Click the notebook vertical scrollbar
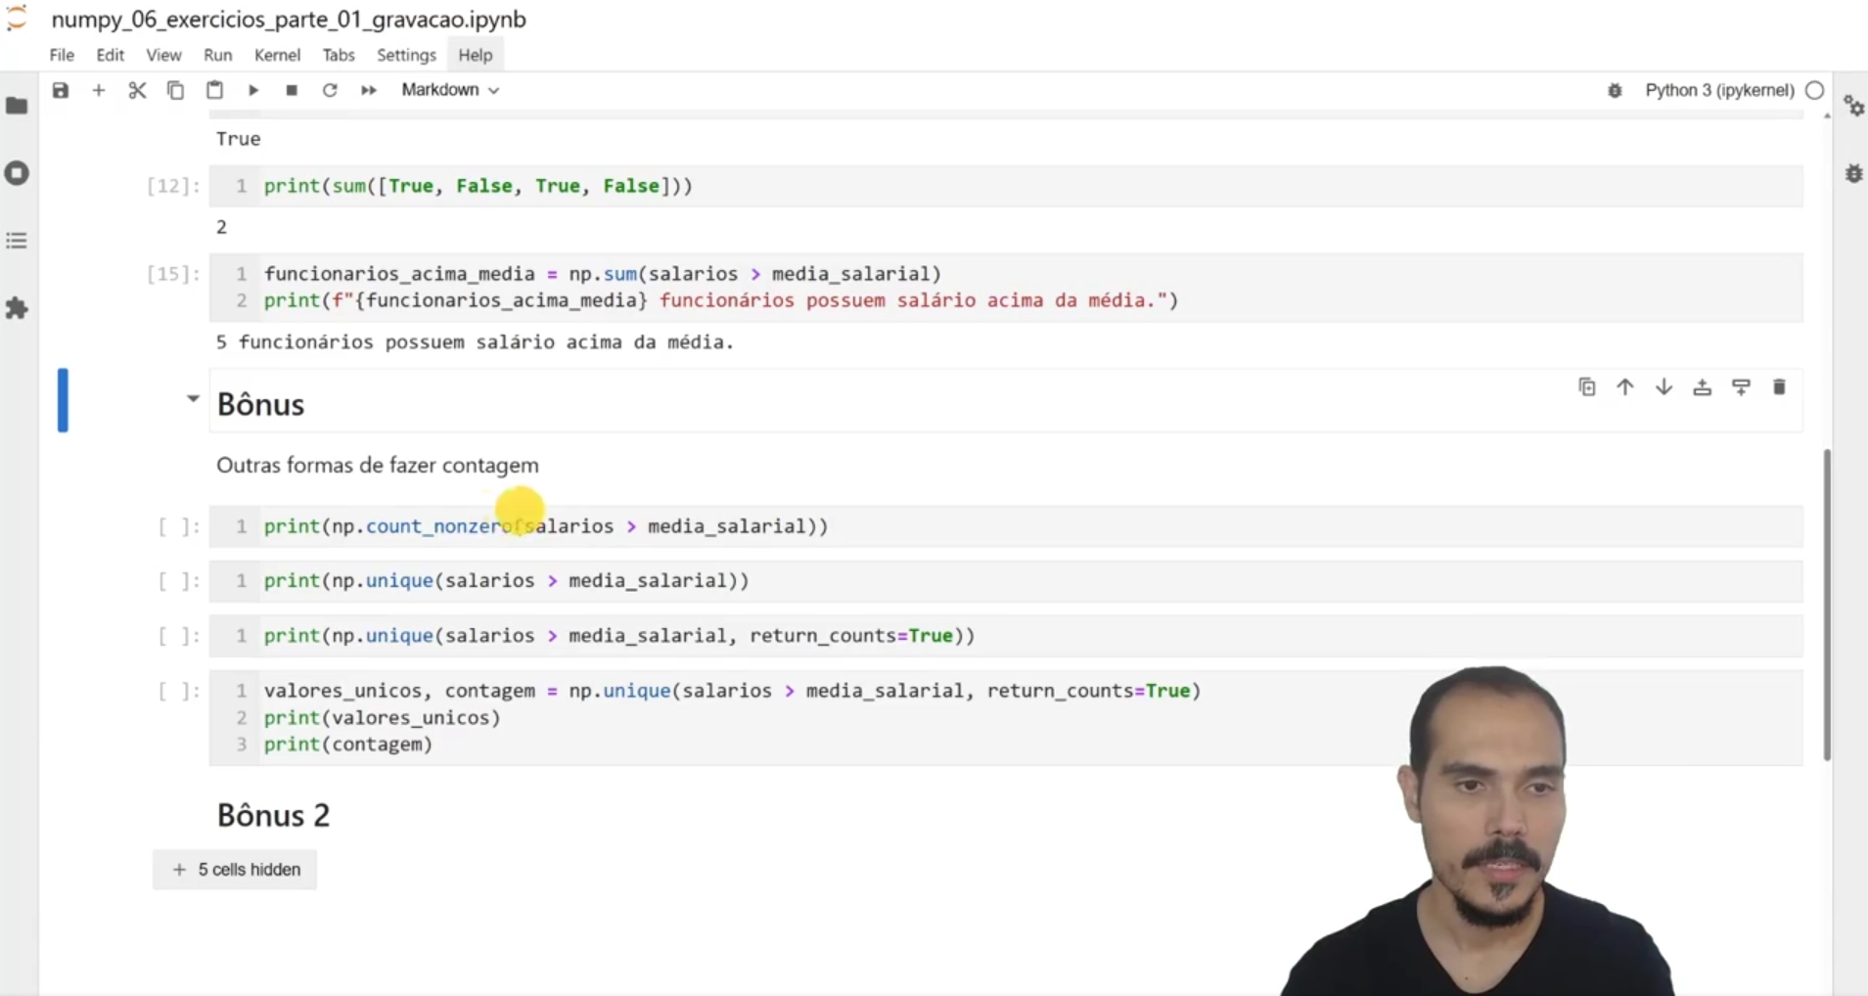This screenshot has width=1868, height=996. click(x=1827, y=605)
